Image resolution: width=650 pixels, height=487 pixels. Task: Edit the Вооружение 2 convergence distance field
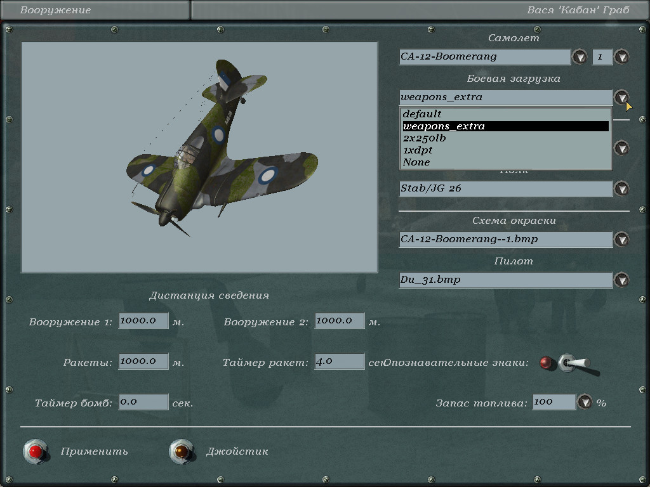[x=340, y=321]
